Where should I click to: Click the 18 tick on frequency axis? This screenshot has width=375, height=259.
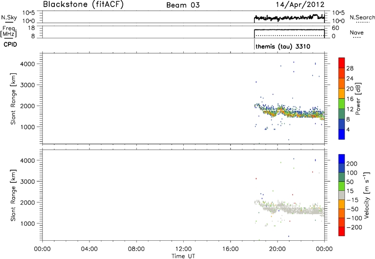31,28
